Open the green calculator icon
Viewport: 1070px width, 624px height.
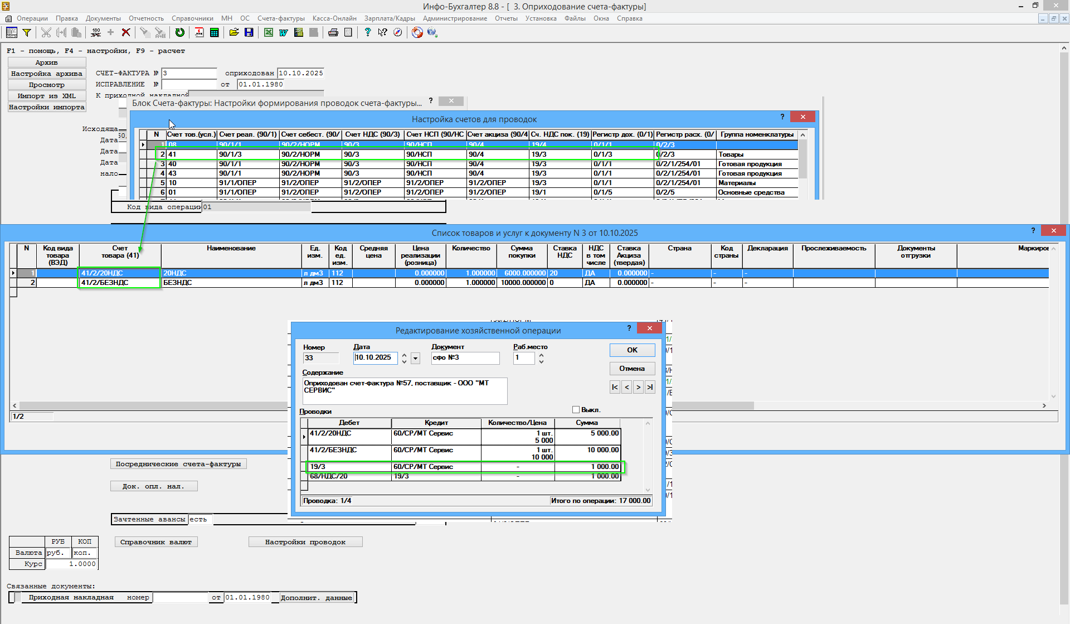[x=214, y=32]
